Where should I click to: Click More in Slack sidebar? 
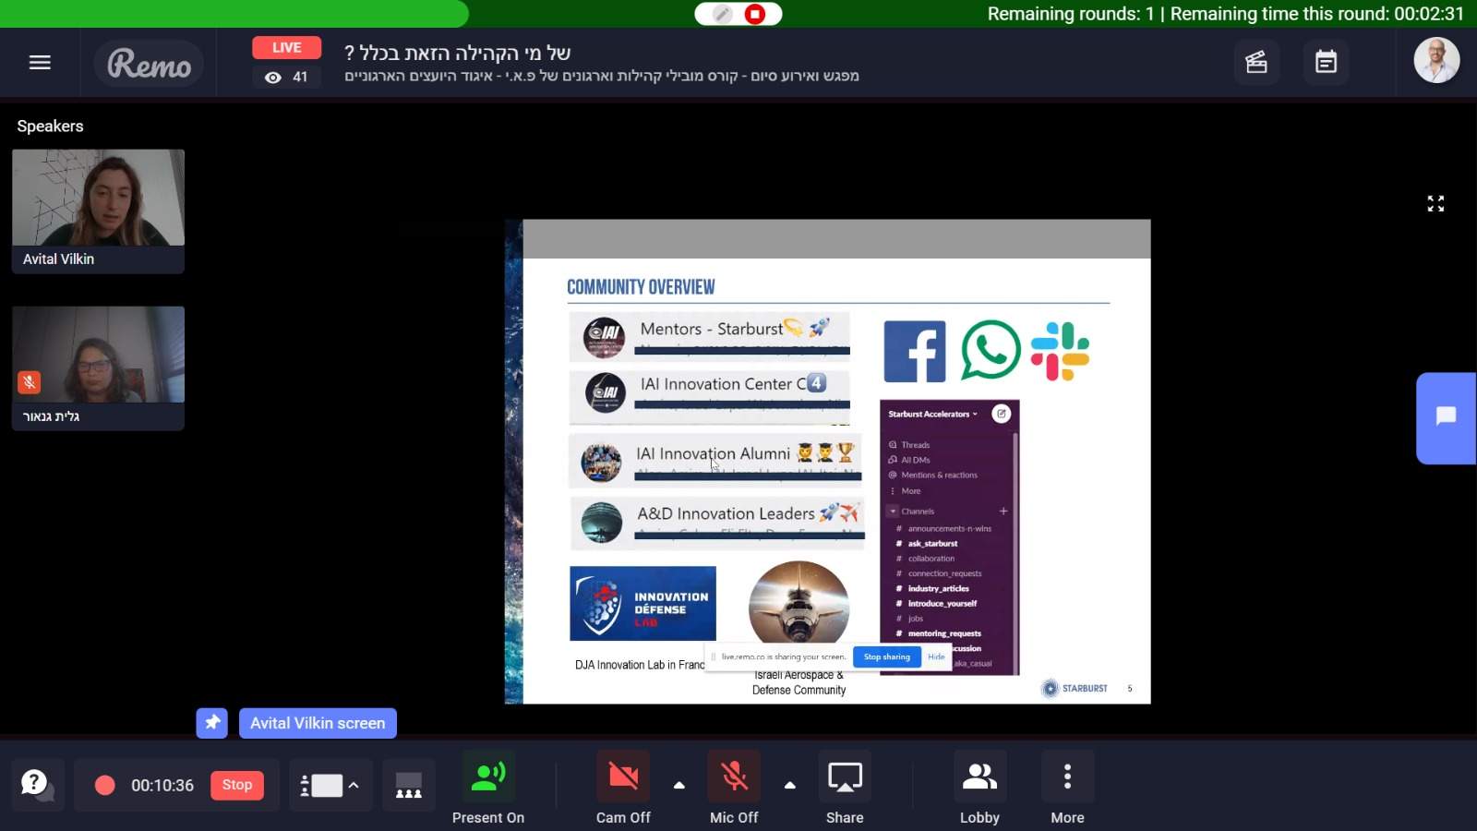click(910, 491)
